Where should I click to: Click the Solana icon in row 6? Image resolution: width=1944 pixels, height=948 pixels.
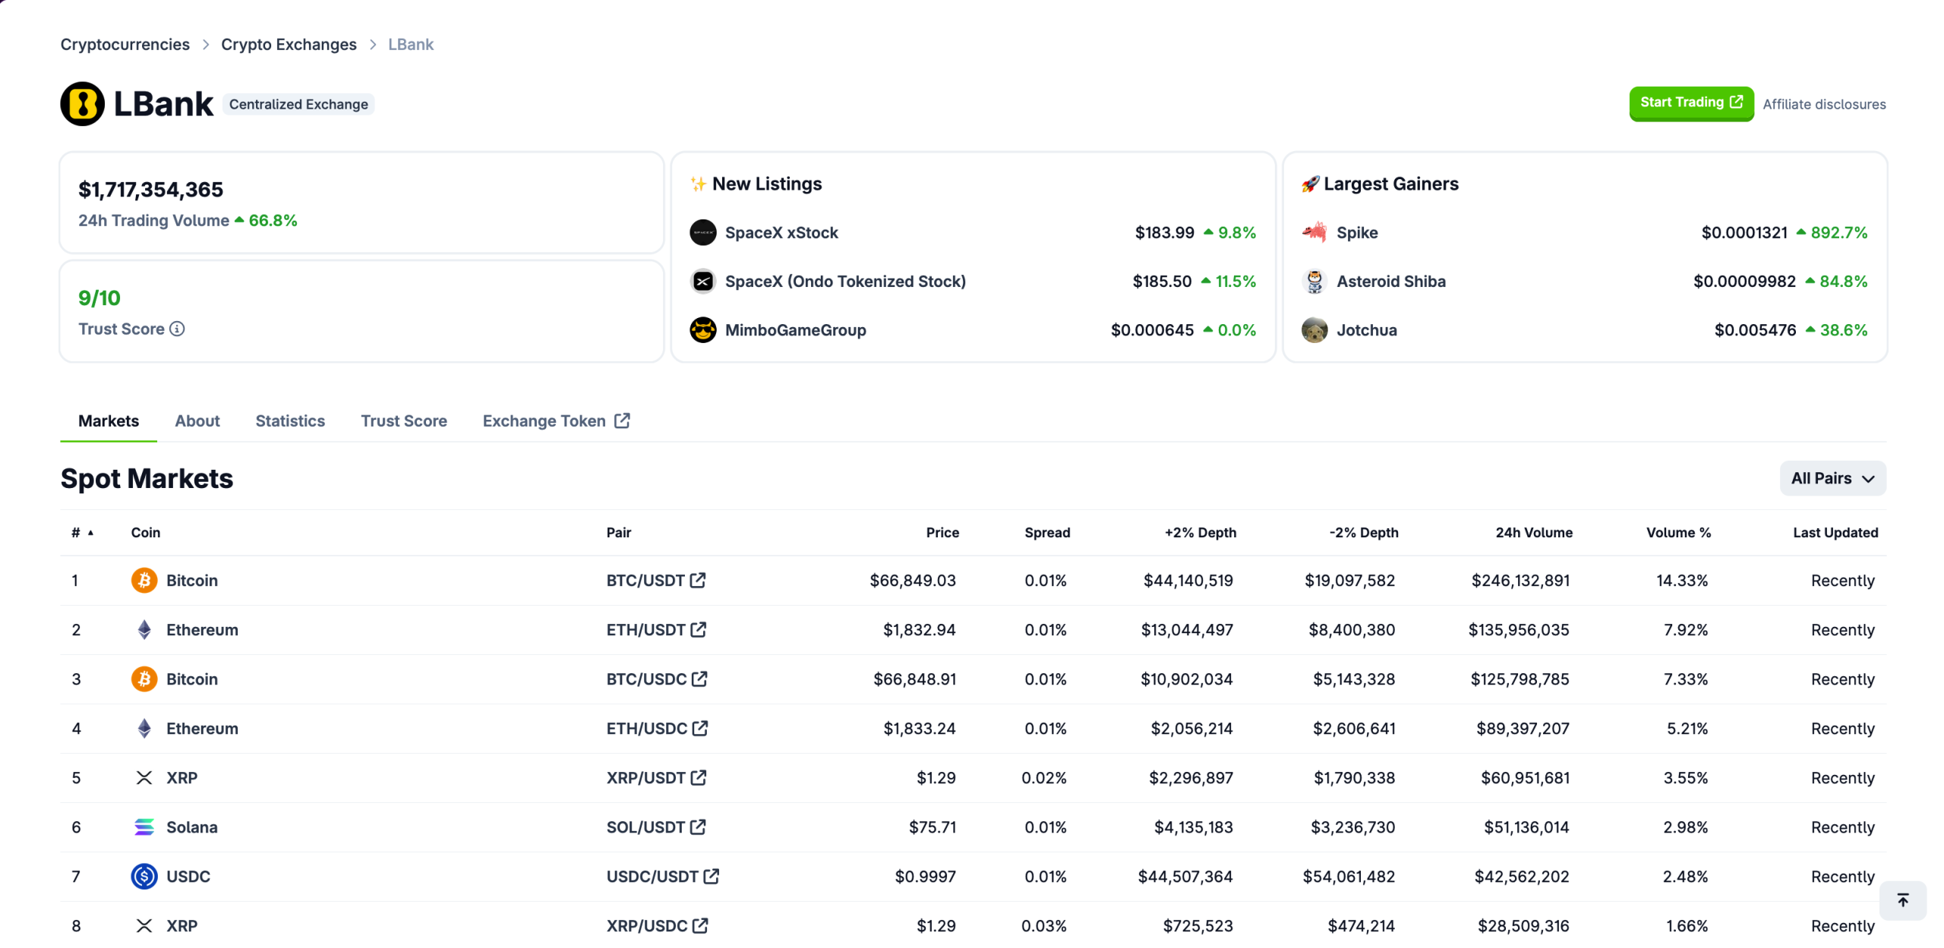pyautogui.click(x=144, y=827)
